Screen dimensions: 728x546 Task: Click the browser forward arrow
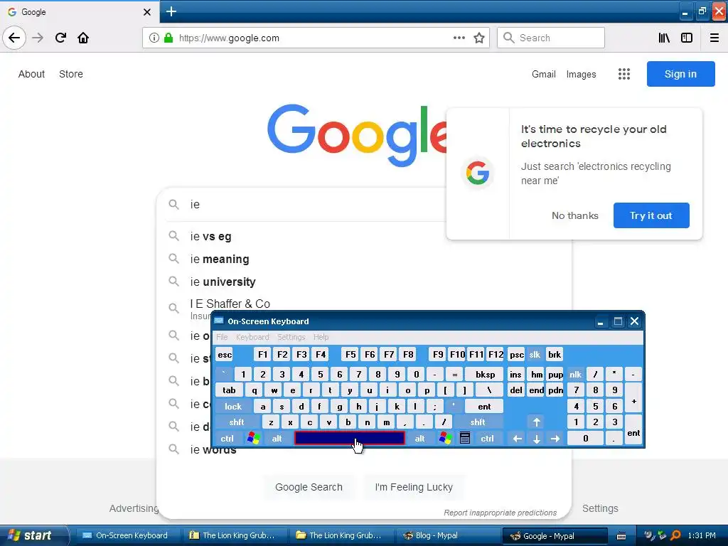38,38
